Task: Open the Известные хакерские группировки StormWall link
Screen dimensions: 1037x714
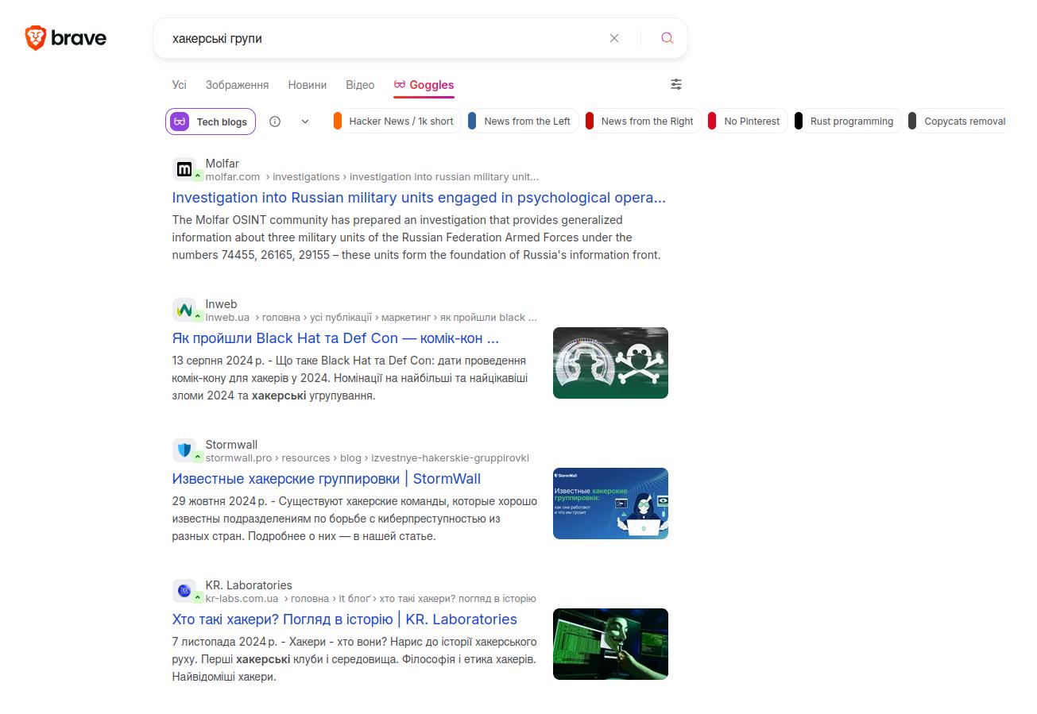Action: point(326,479)
